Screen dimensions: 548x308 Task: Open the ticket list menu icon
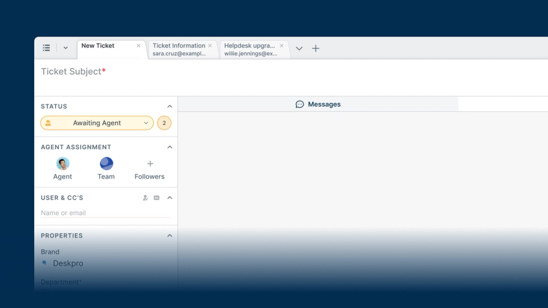click(46, 48)
